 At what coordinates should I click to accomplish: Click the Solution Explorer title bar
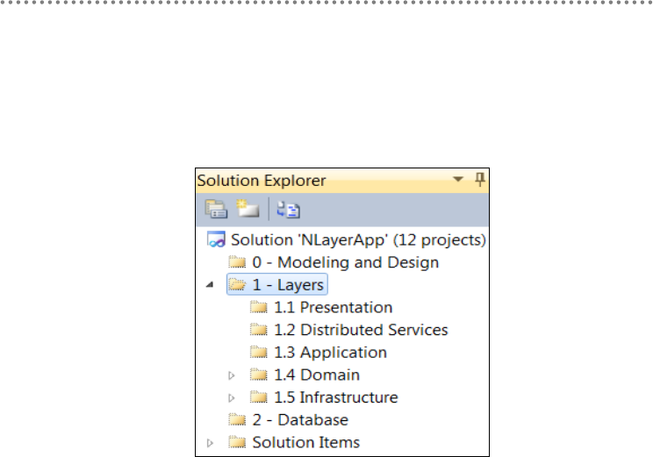click(x=342, y=181)
